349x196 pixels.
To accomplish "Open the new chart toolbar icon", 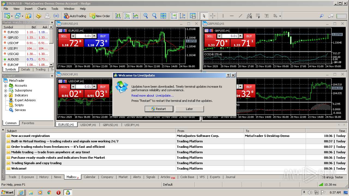I will point(7,16).
